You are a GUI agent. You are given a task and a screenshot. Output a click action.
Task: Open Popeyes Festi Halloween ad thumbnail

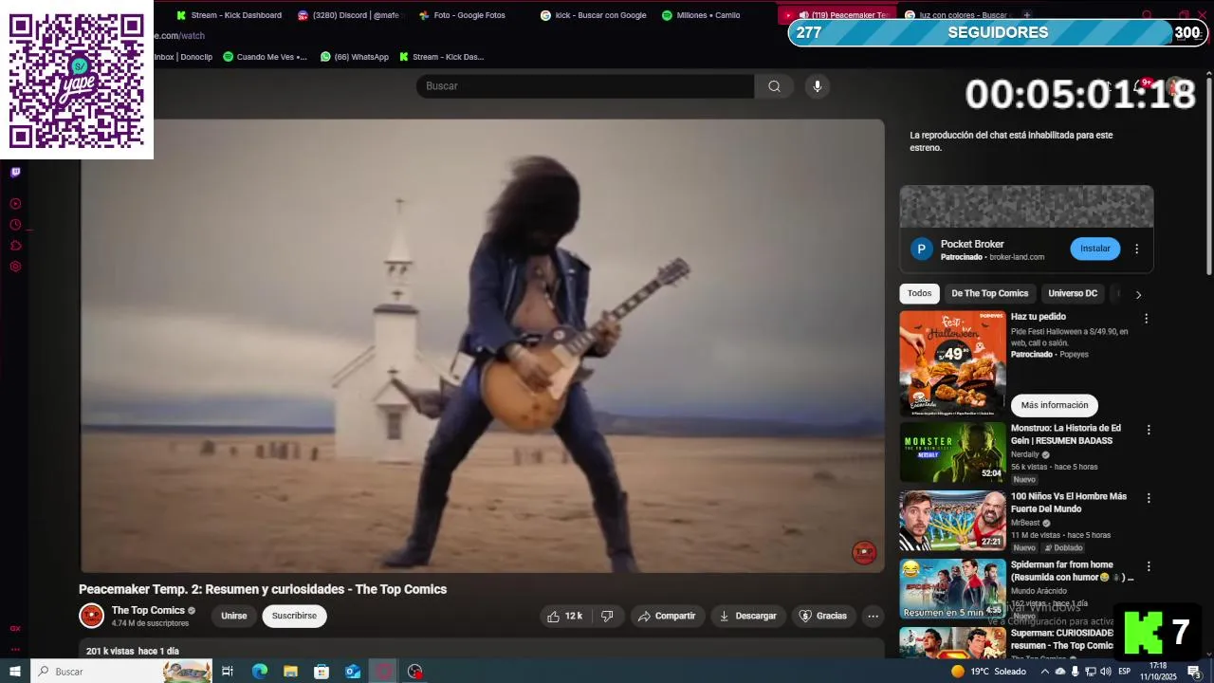(x=952, y=363)
